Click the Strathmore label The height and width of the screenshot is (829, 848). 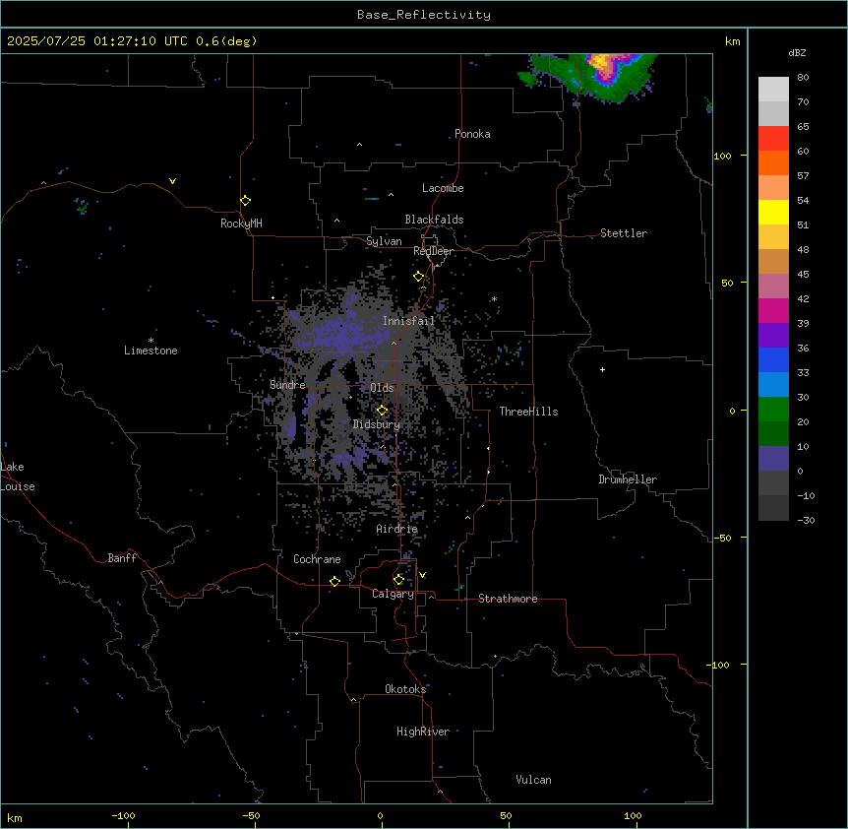(508, 599)
